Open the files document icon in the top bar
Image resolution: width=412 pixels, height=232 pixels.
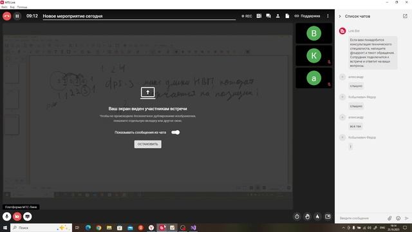pos(287,16)
